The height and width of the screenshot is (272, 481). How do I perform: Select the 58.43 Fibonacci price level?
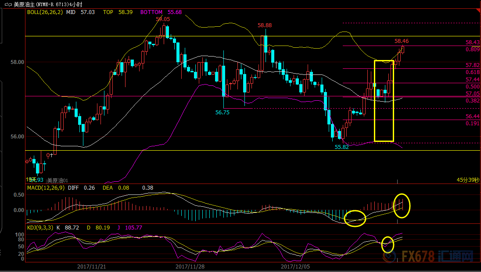tap(473, 42)
